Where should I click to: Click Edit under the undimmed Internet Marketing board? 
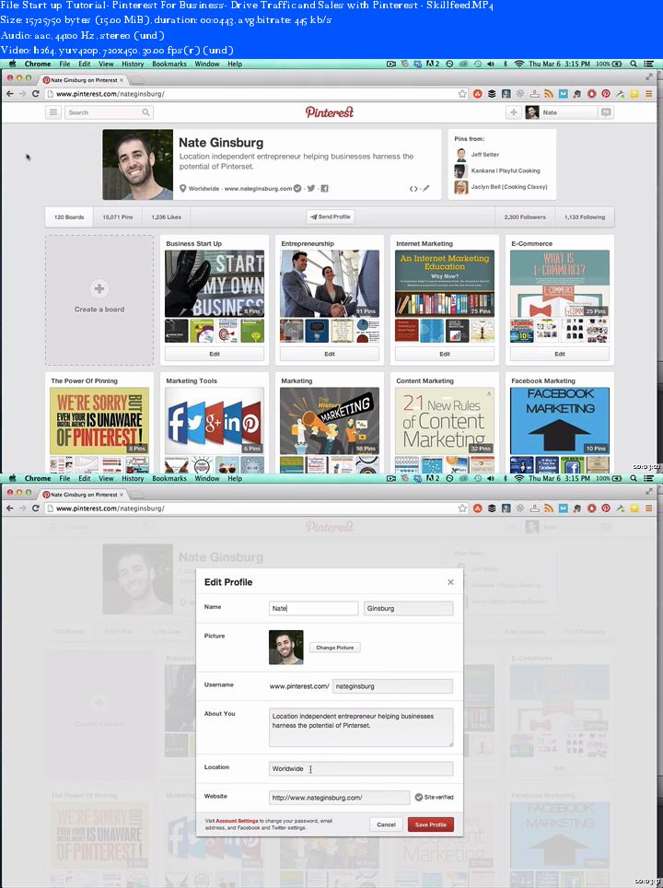(445, 354)
